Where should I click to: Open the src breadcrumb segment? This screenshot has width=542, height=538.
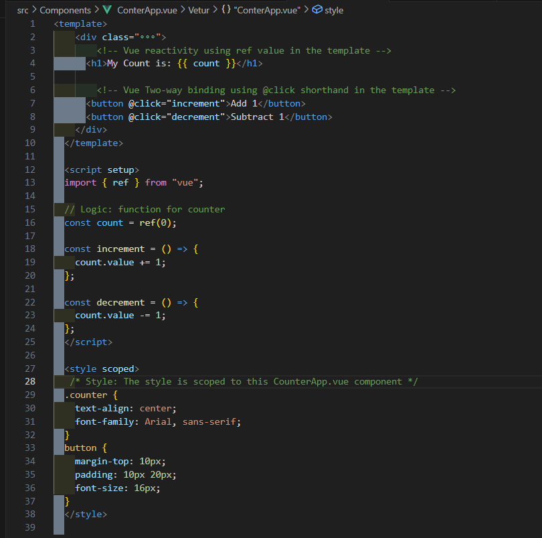coord(23,11)
